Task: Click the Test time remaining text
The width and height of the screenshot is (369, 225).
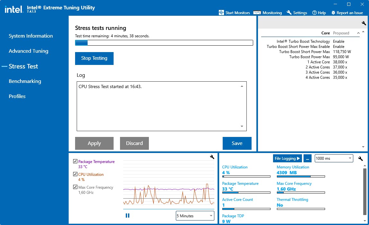Action: (112, 36)
